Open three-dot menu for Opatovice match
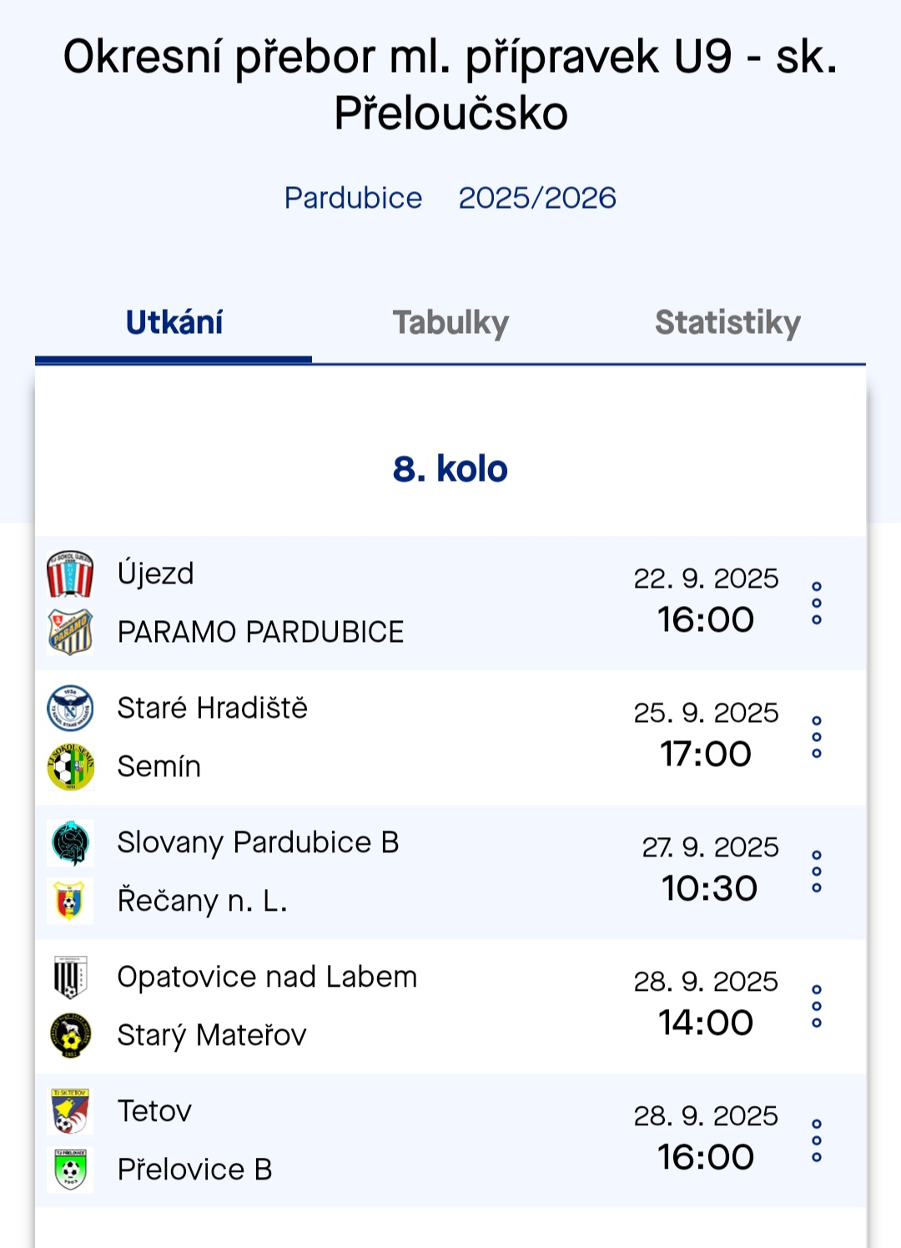This screenshot has width=901, height=1248. tap(817, 1006)
